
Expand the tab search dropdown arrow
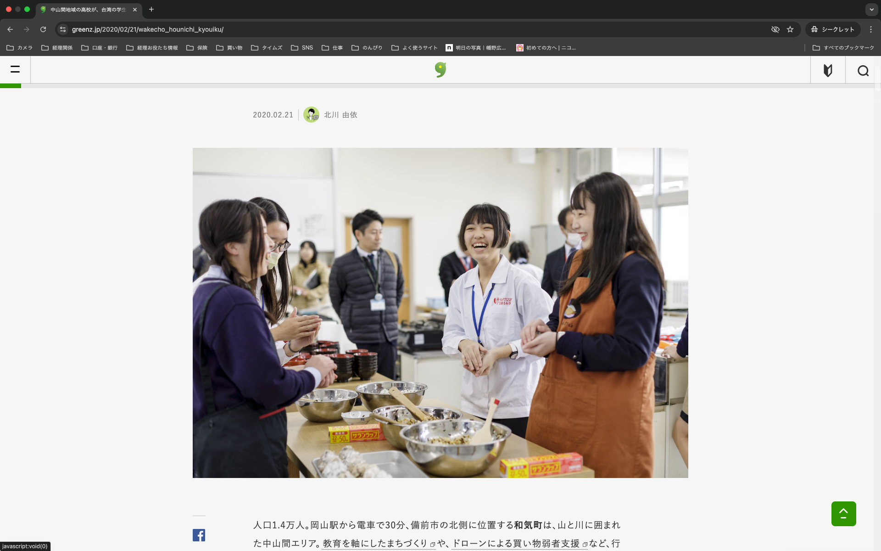tap(871, 9)
